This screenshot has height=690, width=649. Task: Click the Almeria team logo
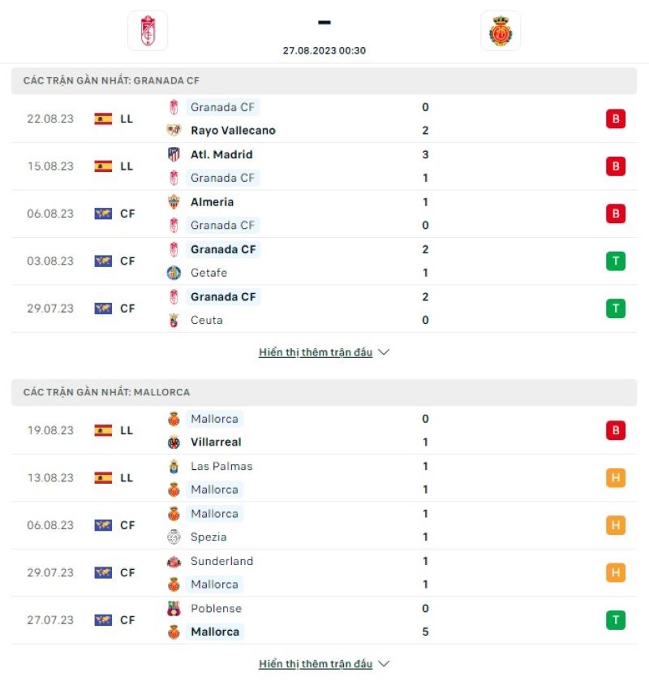tap(174, 202)
